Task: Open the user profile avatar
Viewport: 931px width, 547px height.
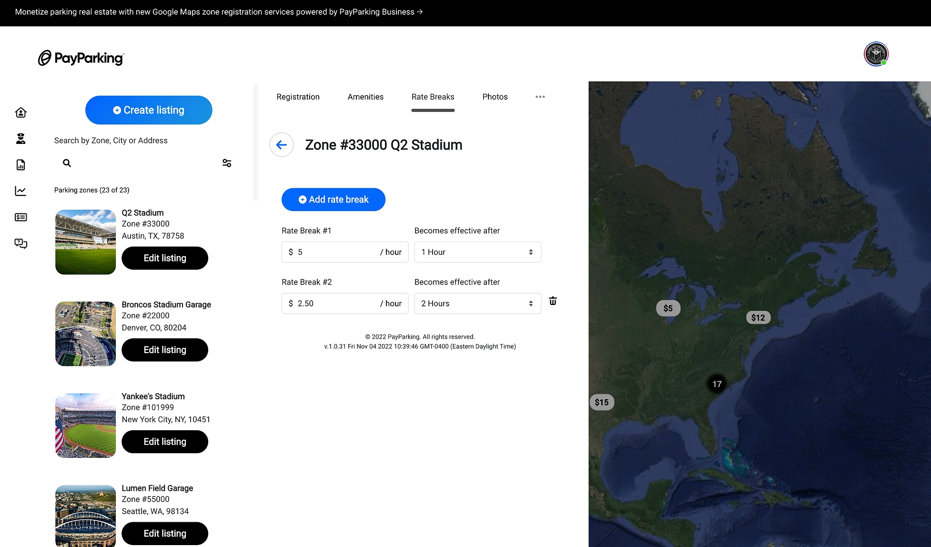Action: tap(876, 54)
